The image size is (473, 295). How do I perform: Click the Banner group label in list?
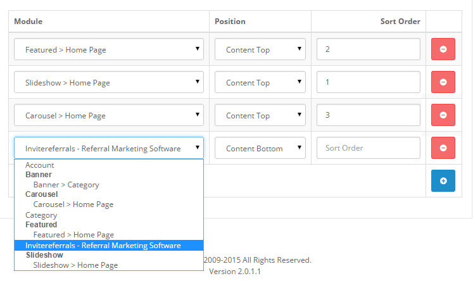coord(39,175)
